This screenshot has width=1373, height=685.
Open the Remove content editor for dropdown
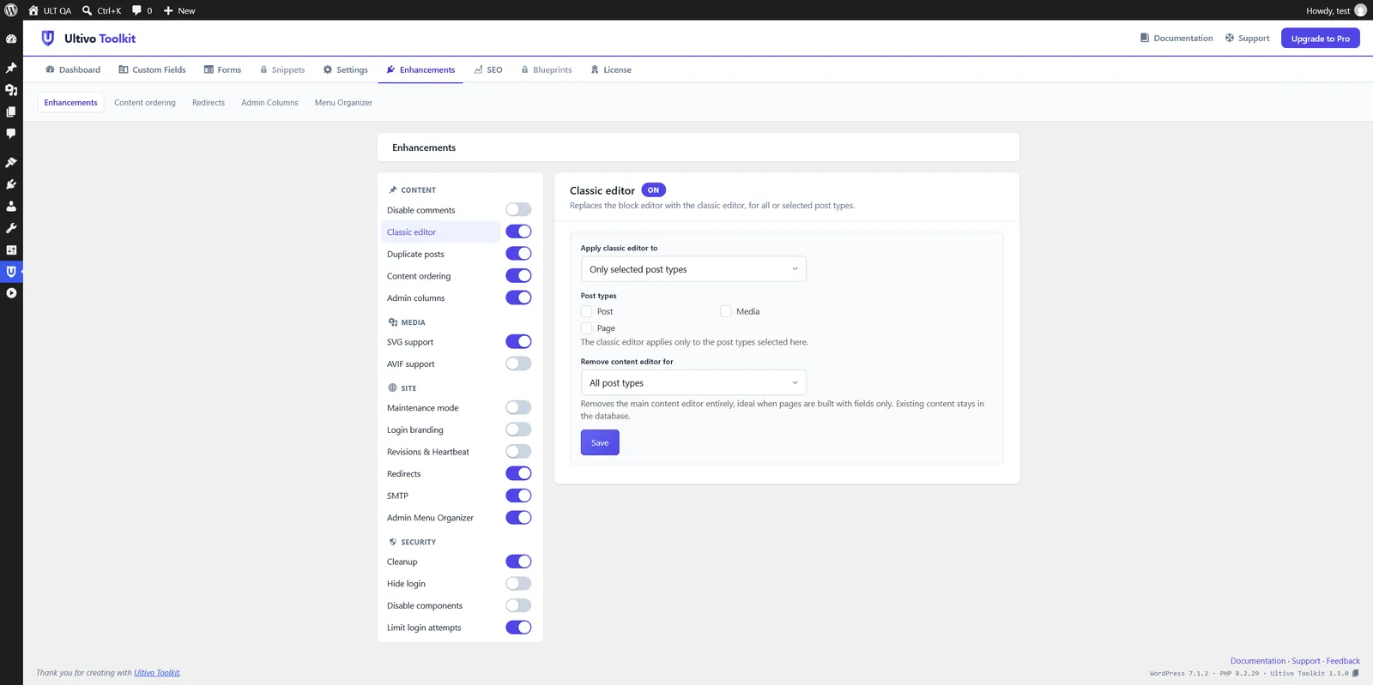pyautogui.click(x=693, y=382)
